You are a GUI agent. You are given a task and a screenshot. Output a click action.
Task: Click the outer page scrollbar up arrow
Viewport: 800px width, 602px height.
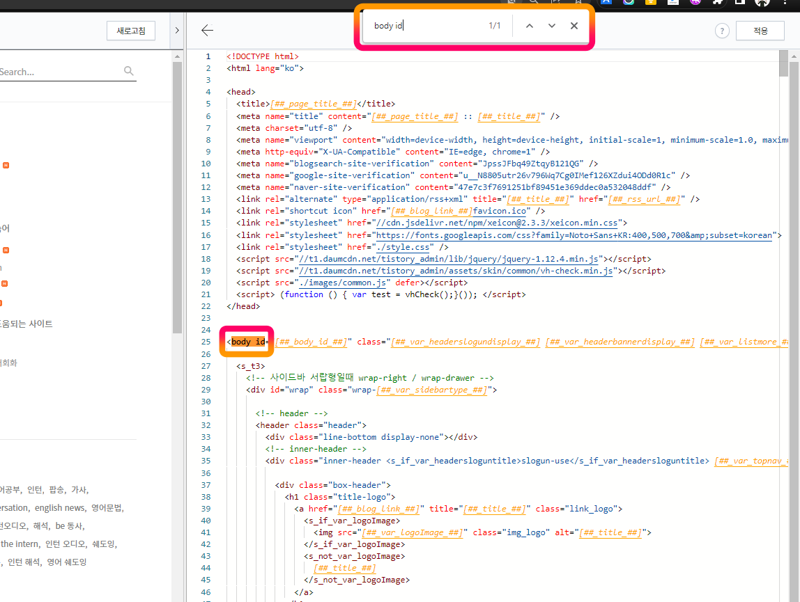pyautogui.click(x=794, y=56)
